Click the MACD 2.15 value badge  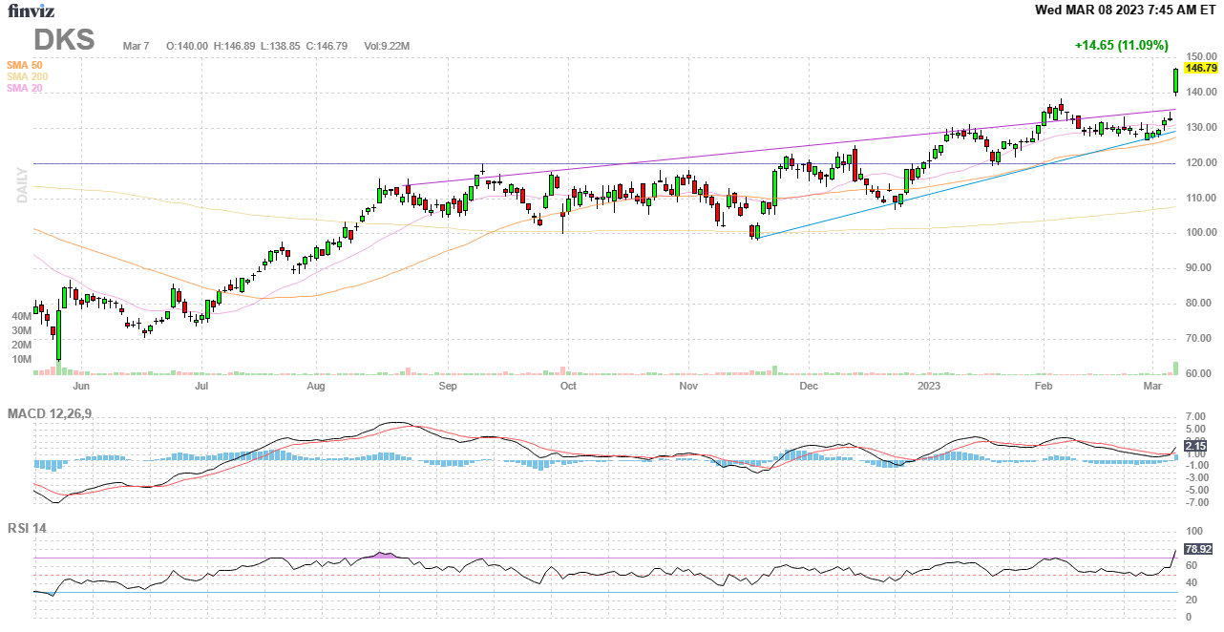1194,446
